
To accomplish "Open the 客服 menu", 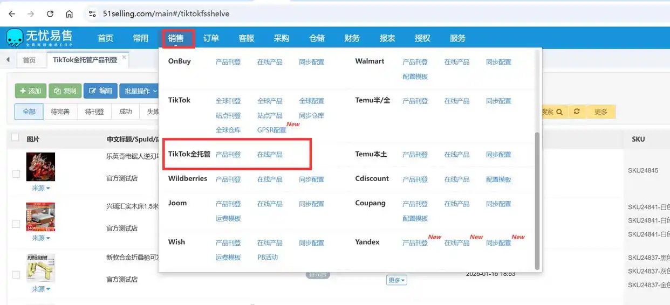I will 247,38.
